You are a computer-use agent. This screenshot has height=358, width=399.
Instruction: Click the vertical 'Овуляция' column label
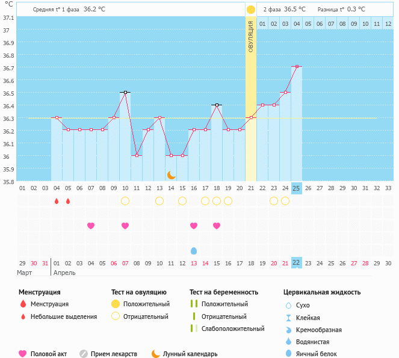point(251,36)
